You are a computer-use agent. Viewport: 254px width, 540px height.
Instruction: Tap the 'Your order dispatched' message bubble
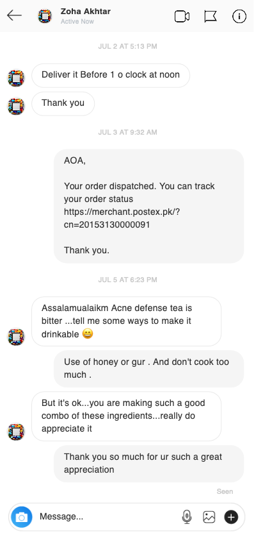(x=149, y=206)
